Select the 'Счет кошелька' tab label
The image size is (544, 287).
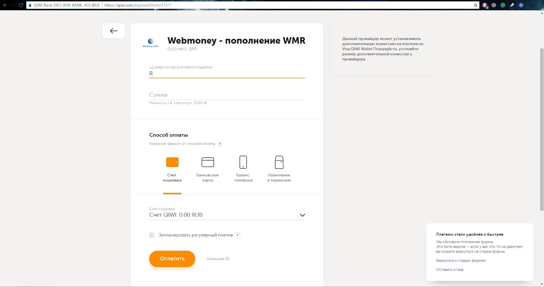click(x=172, y=178)
